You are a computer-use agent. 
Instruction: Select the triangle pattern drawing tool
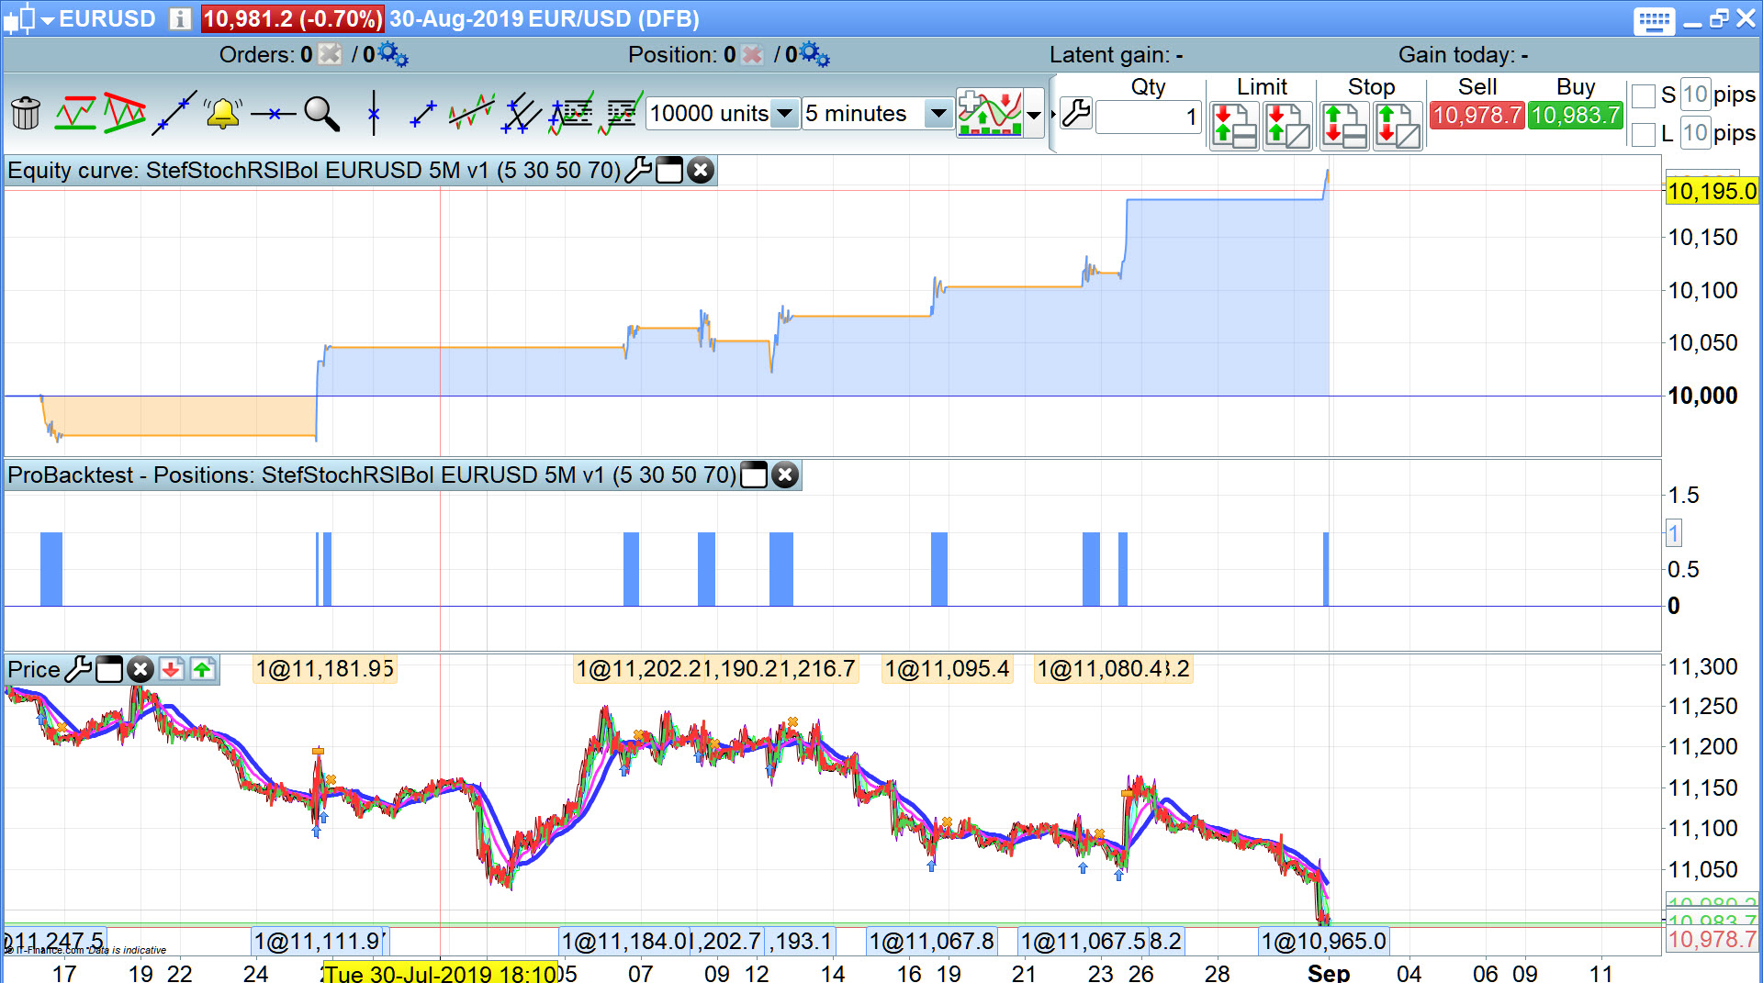(x=125, y=114)
